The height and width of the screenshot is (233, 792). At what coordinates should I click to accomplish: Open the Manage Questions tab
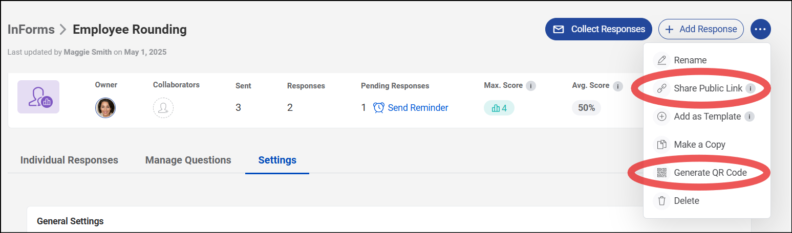pos(188,160)
